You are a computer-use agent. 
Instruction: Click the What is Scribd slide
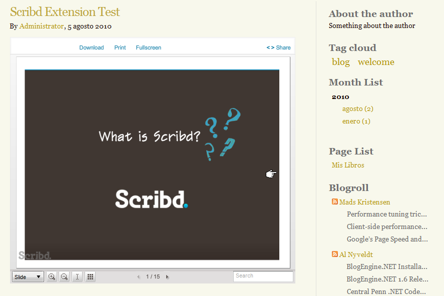click(x=152, y=165)
